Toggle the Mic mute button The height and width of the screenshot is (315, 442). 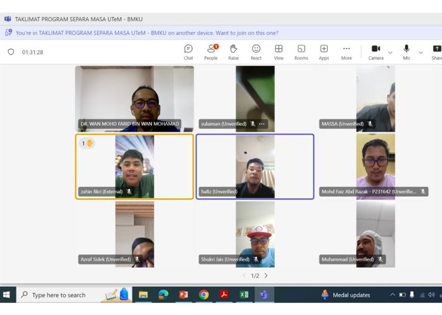407,52
